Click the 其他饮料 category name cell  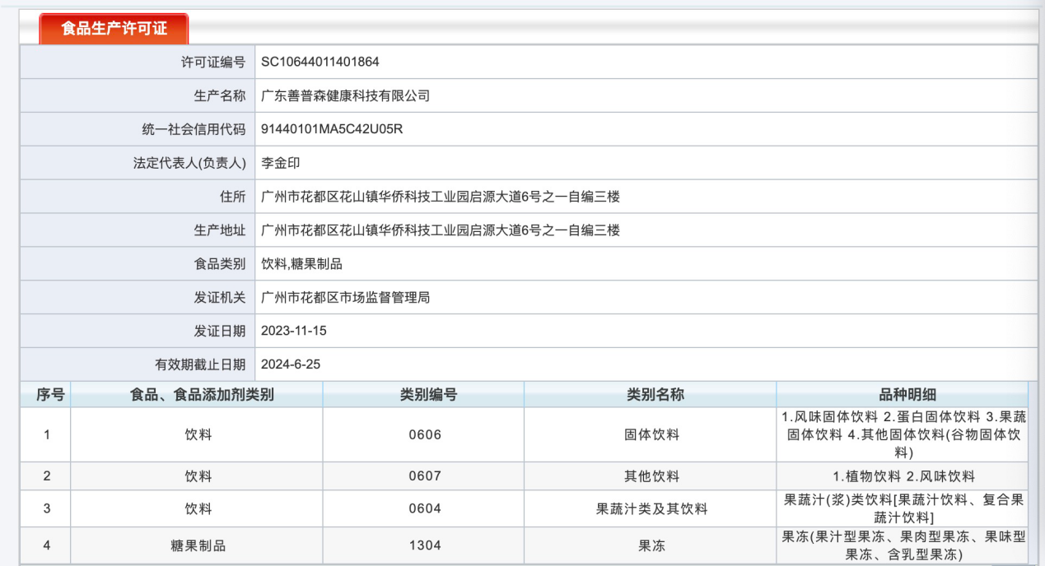tap(651, 476)
